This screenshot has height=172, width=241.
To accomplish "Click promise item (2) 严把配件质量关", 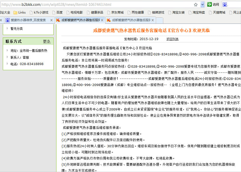I will pyautogui.click(x=103, y=140).
